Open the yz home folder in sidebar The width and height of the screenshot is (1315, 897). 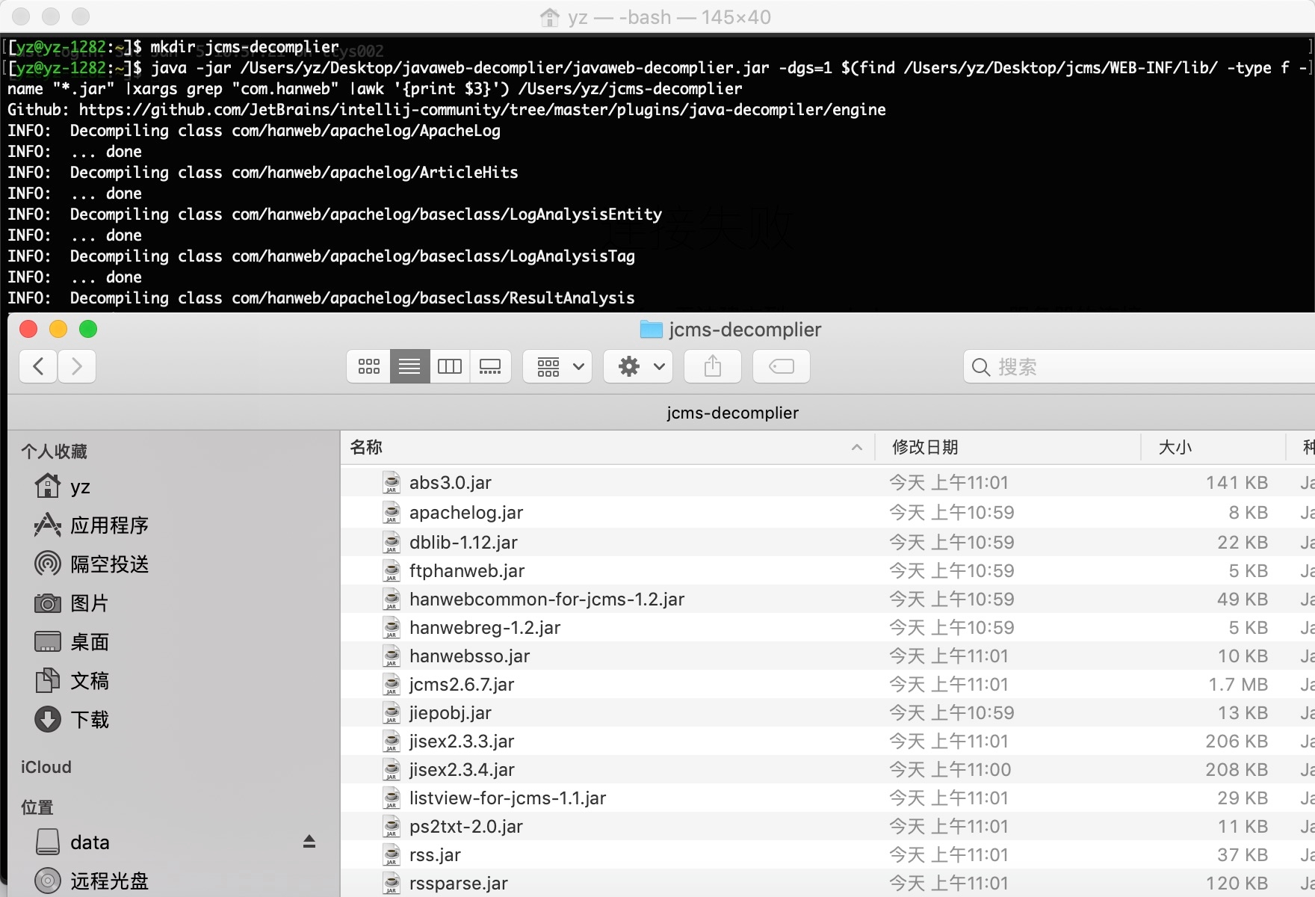[x=79, y=487]
